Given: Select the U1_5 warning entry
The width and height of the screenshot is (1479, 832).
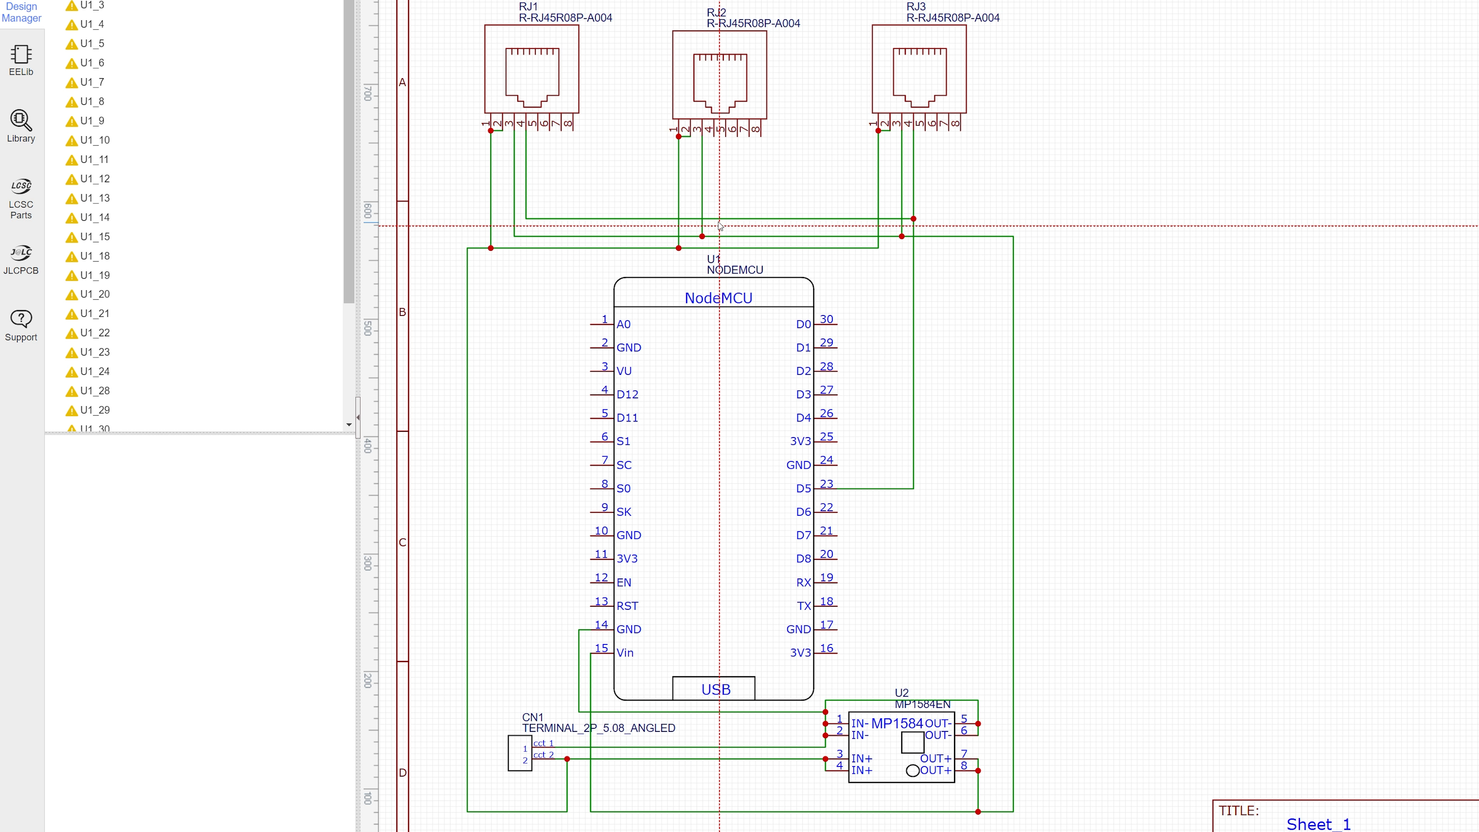Looking at the screenshot, I should 92,44.
